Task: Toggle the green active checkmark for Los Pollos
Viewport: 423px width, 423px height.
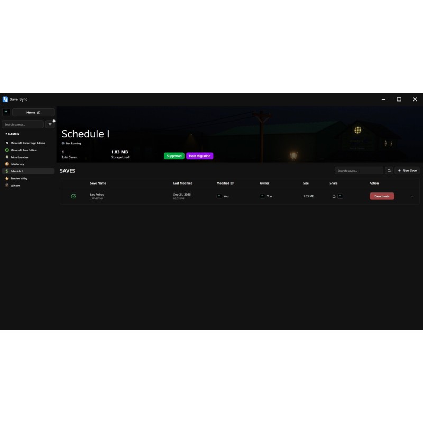Action: point(73,196)
